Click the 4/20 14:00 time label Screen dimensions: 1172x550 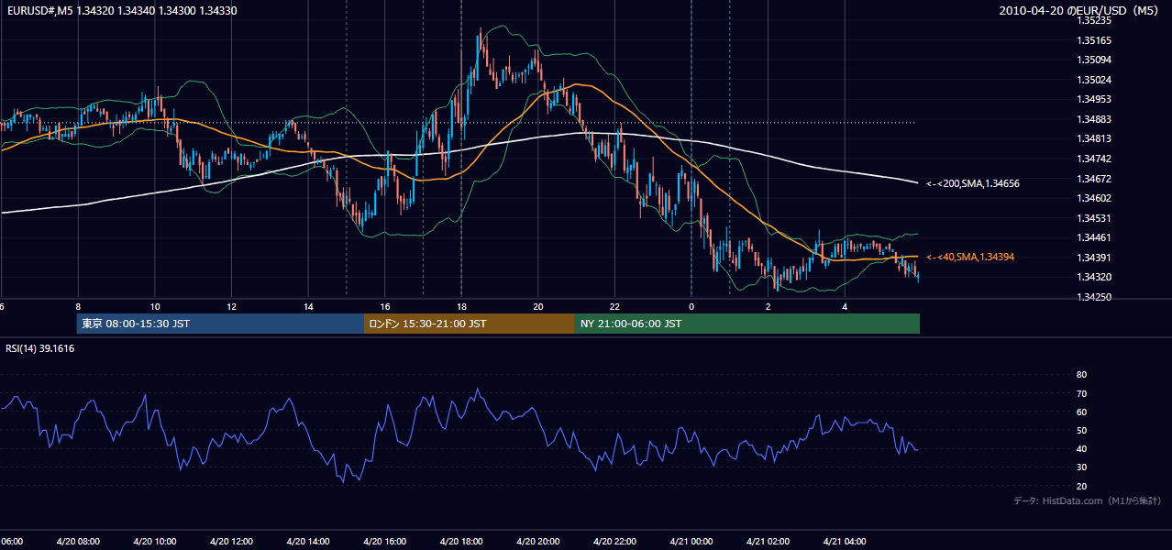tap(308, 541)
